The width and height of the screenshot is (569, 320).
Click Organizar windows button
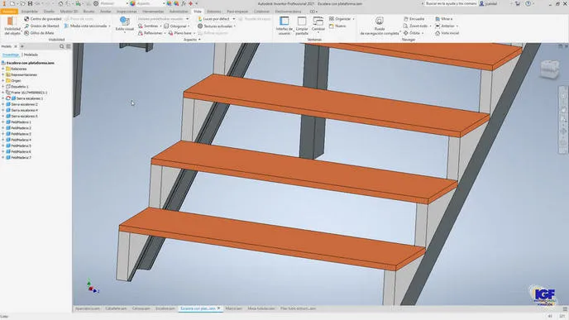pyautogui.click(x=341, y=19)
